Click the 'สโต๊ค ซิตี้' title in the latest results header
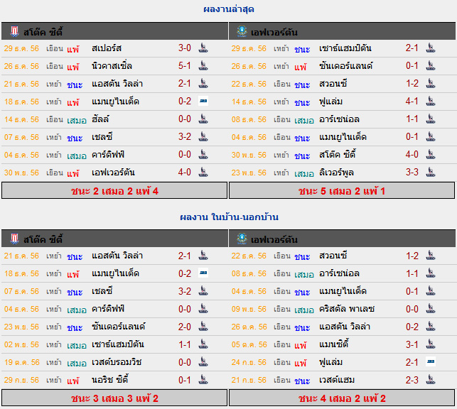The height and width of the screenshot is (409, 457). coord(43,32)
